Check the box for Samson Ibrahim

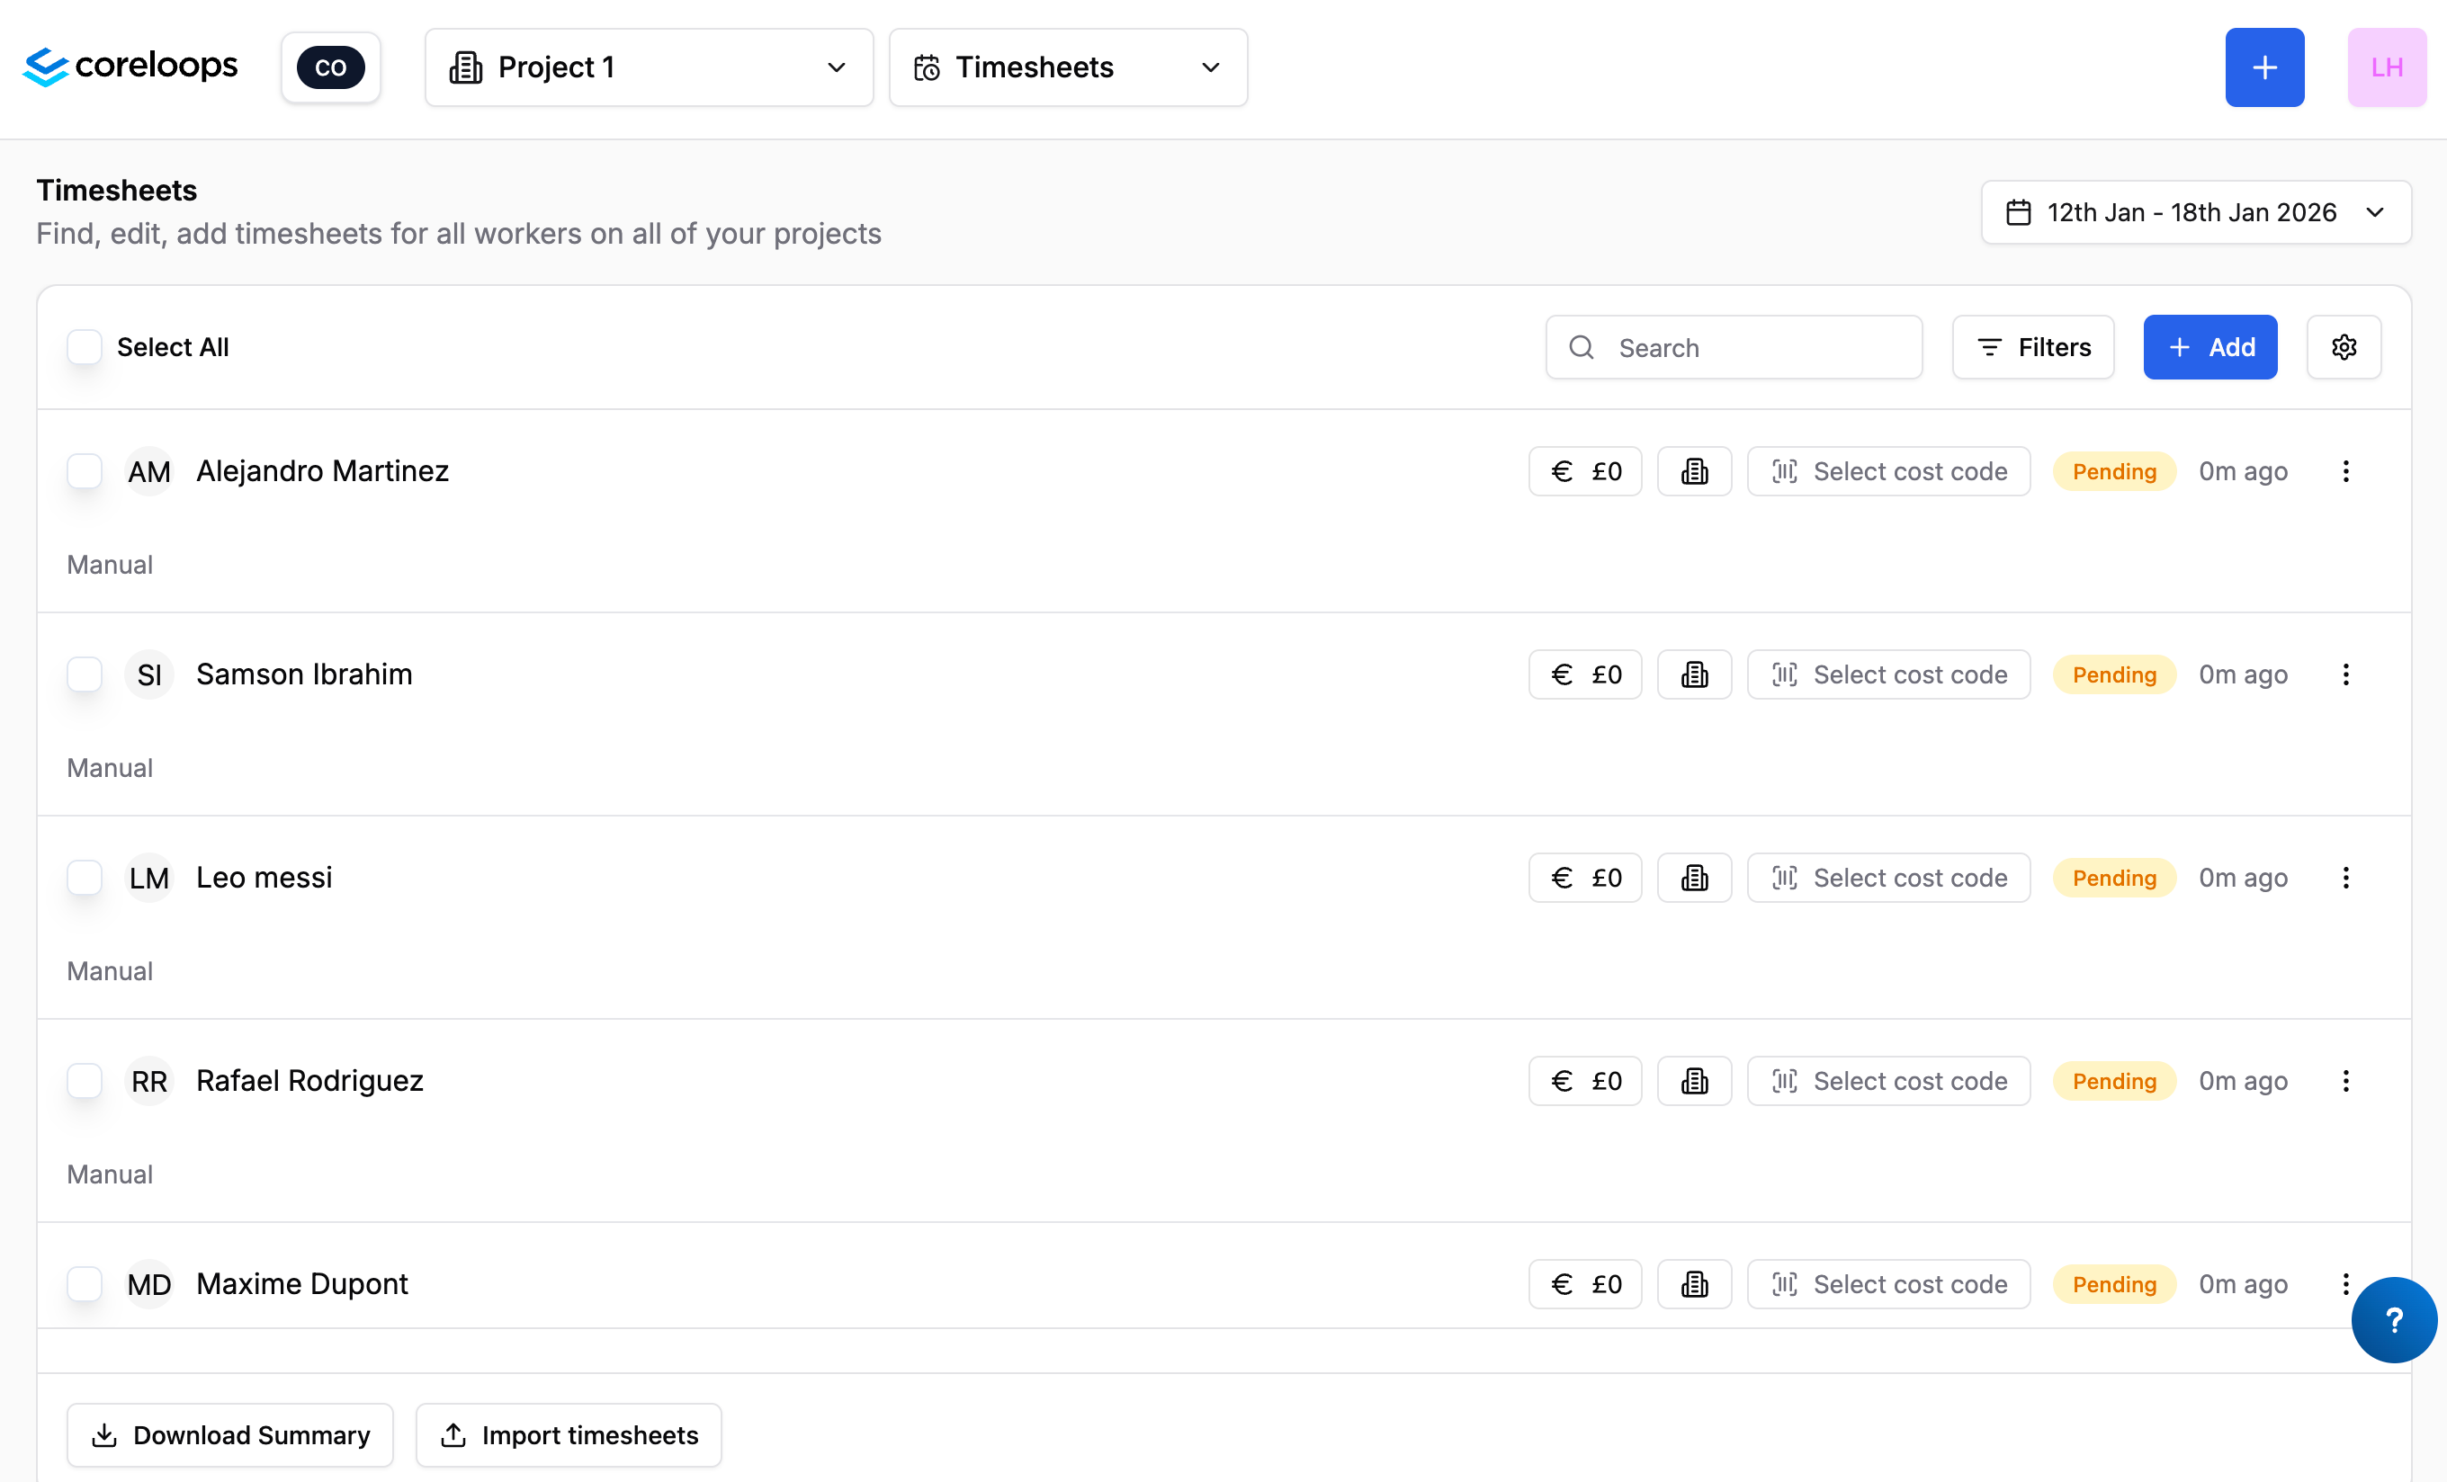(85, 675)
